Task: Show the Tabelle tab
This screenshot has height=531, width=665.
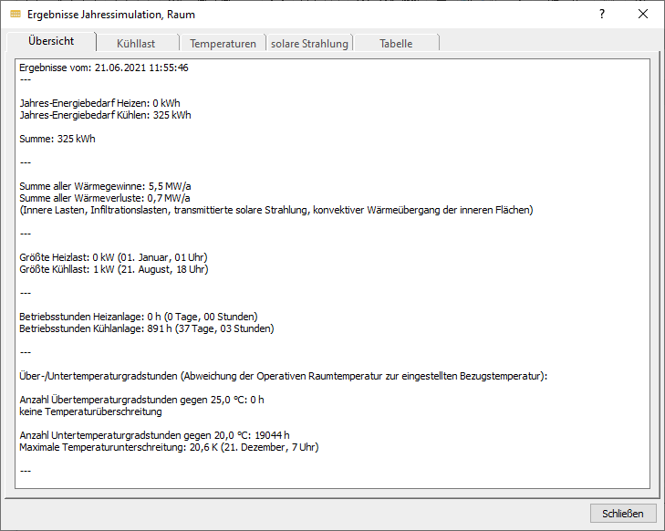Action: pos(396,43)
